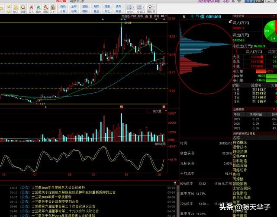The width and height of the screenshot is (277, 217).
Task: Click the green pie chart in 资金分析
Action: pos(271,31)
